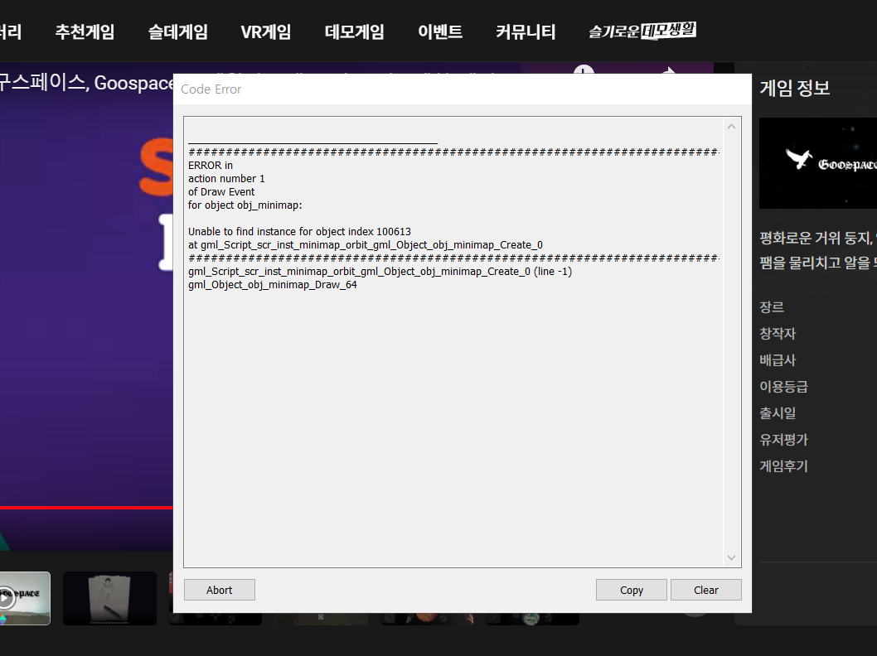Click the Goospace game logo image
Screen dimensions: 877x656
click(x=817, y=163)
